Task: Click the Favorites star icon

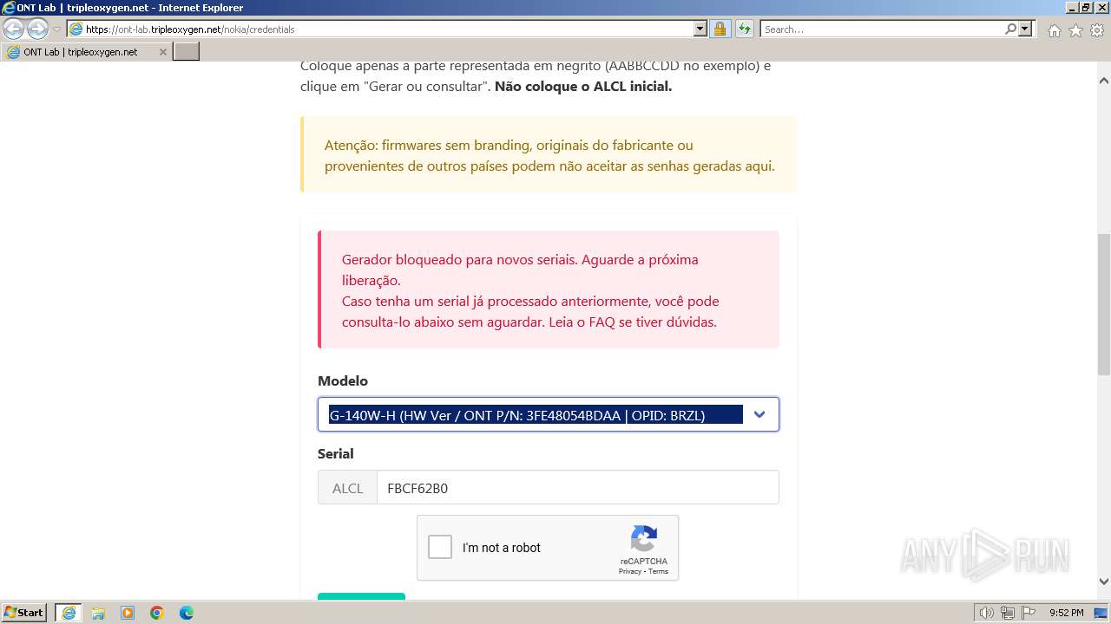Action: pos(1075,30)
